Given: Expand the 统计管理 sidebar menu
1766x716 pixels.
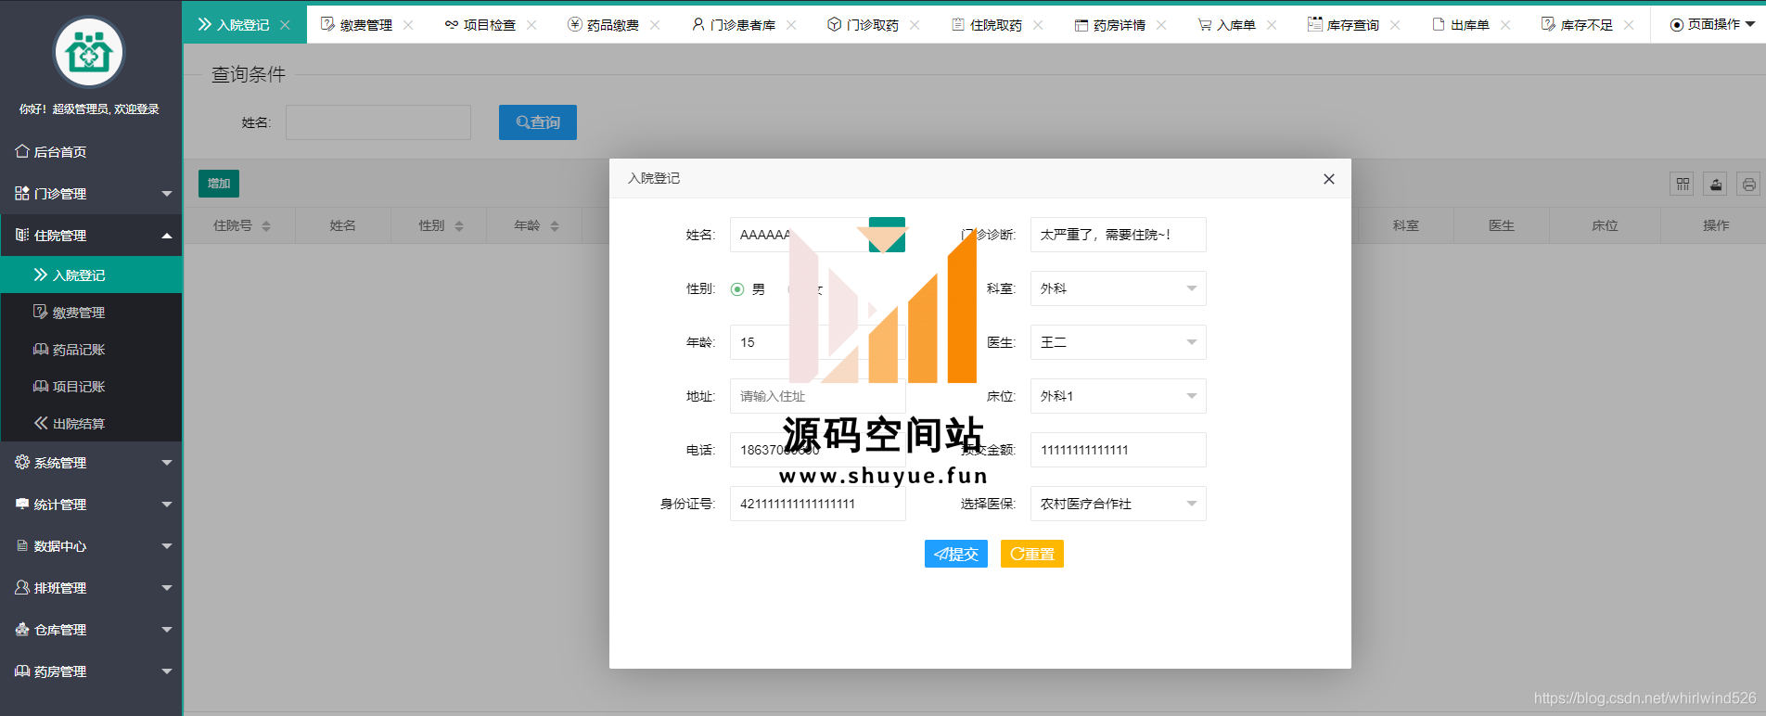Looking at the screenshot, I should click(91, 504).
